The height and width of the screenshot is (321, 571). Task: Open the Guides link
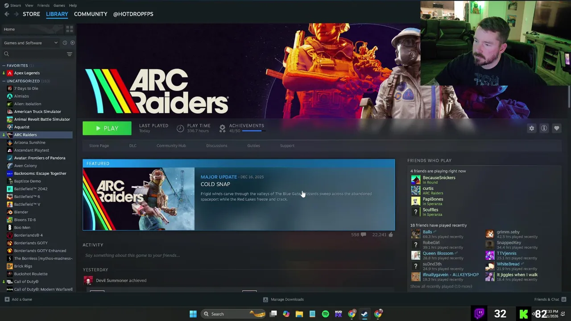[x=253, y=146]
